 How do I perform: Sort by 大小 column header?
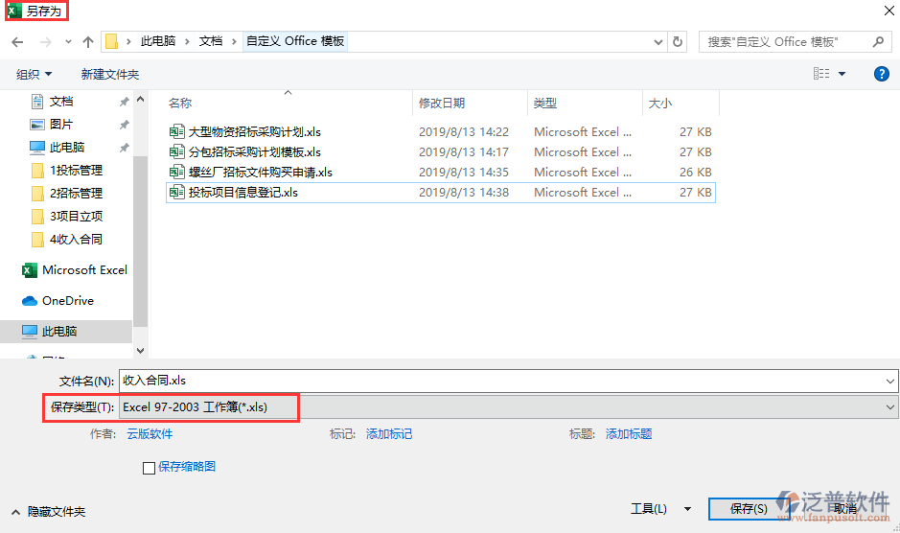659,103
